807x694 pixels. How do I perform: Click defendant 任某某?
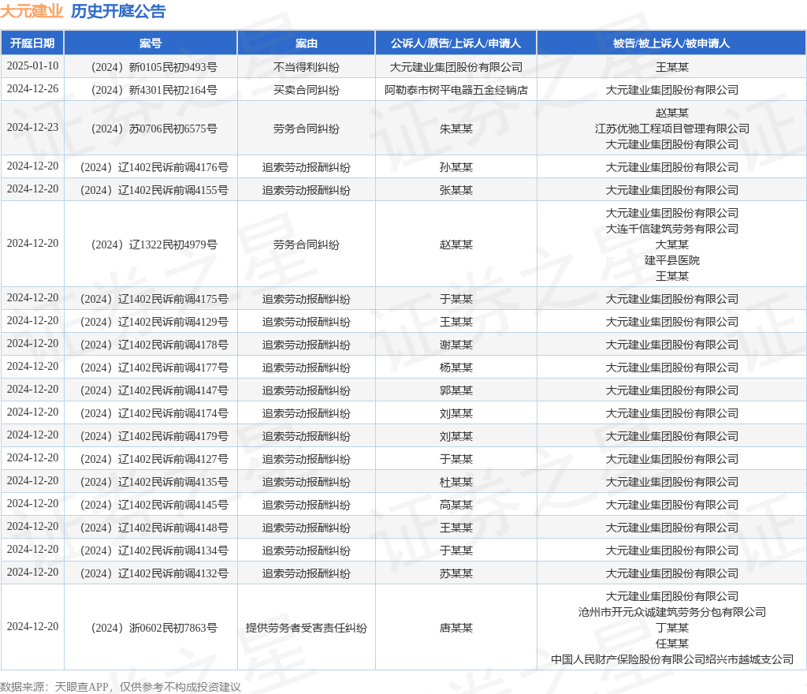click(671, 644)
